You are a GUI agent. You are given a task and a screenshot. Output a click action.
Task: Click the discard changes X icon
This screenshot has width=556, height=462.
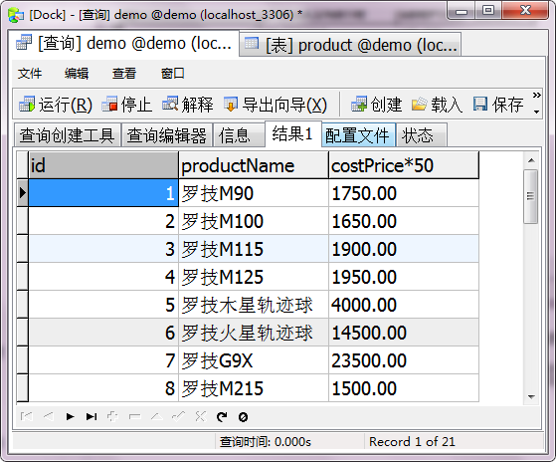pyautogui.click(x=200, y=416)
